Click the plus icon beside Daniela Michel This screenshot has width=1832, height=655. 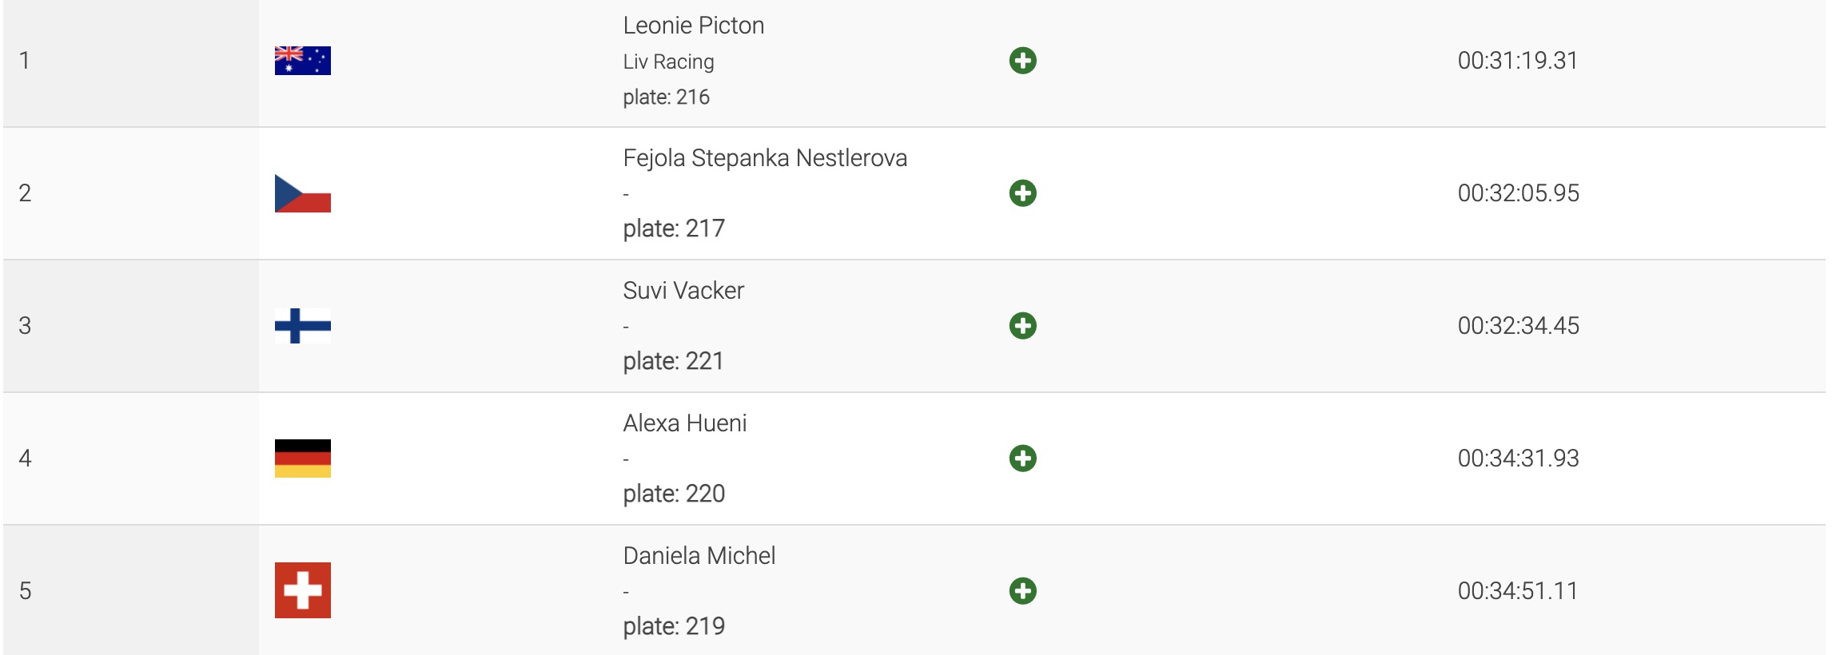coord(1022,591)
